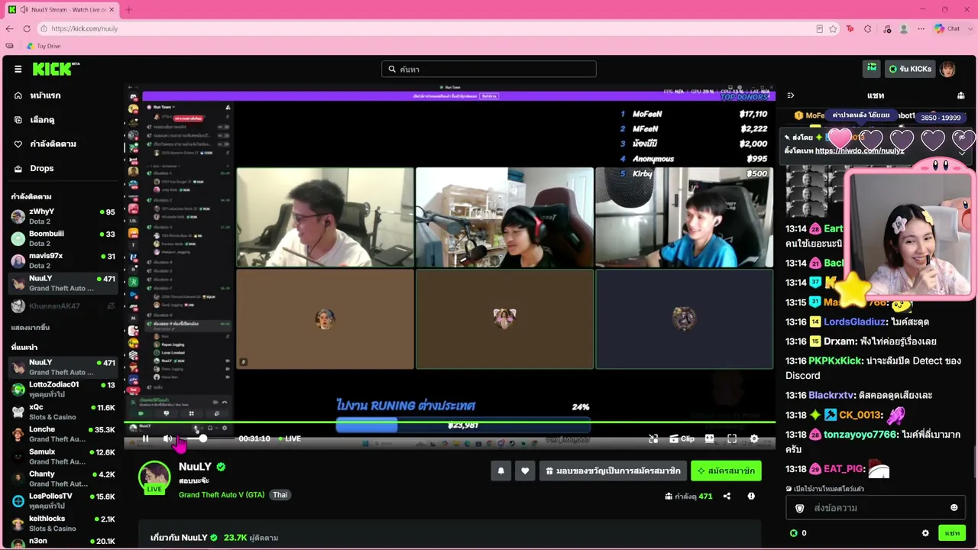Open chat settings gear
Image resolution: width=978 pixels, height=550 pixels.
tap(925, 533)
